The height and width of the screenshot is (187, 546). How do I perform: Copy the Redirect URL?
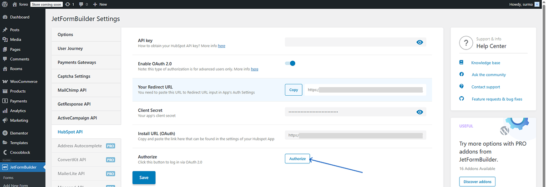293,90
